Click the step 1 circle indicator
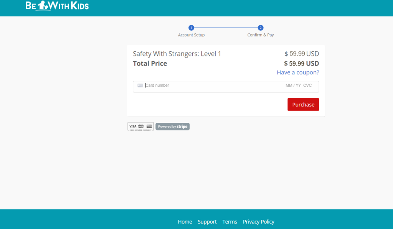The height and width of the screenshot is (229, 393). pyautogui.click(x=191, y=28)
